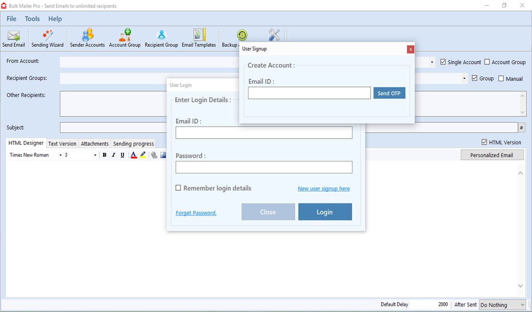Switch to the Sending progress tab
The width and height of the screenshot is (532, 312).
pyautogui.click(x=133, y=143)
